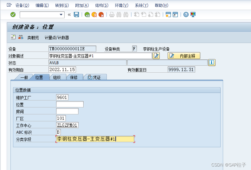The width and height of the screenshot is (251, 170).
Task: Click the yellow Exit icon
Action: click(94, 15)
